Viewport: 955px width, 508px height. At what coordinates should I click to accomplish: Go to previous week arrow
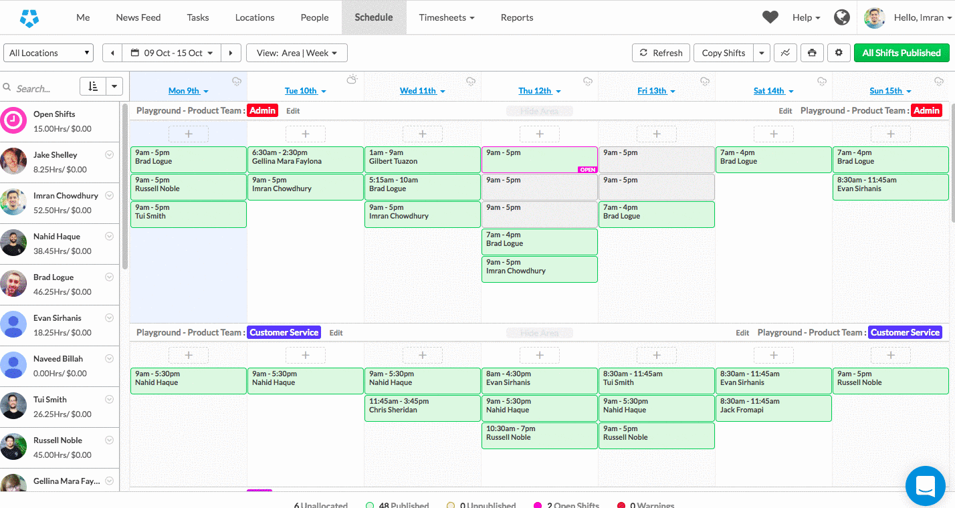[112, 53]
